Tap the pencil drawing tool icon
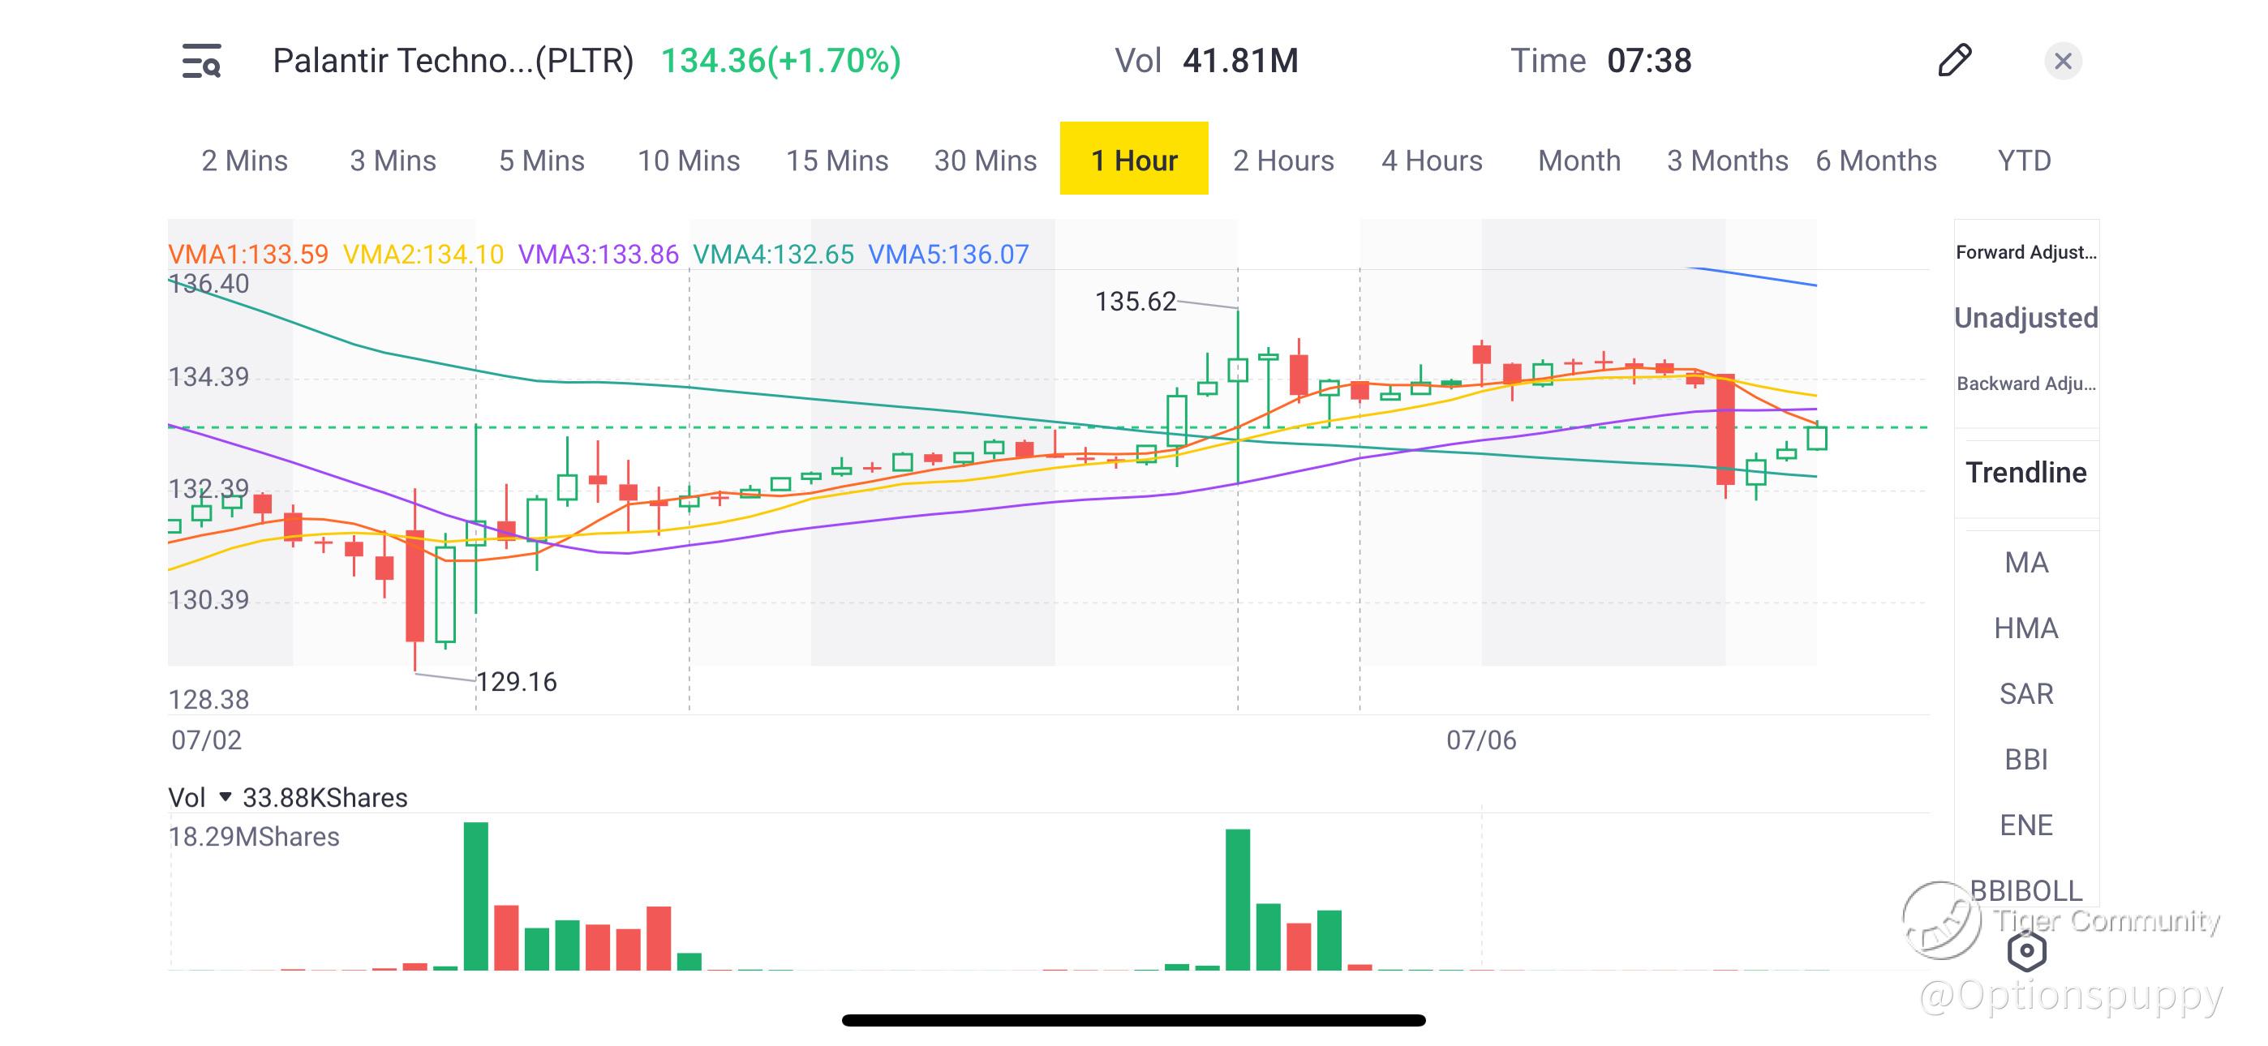The width and height of the screenshot is (2268, 1046). click(1954, 61)
